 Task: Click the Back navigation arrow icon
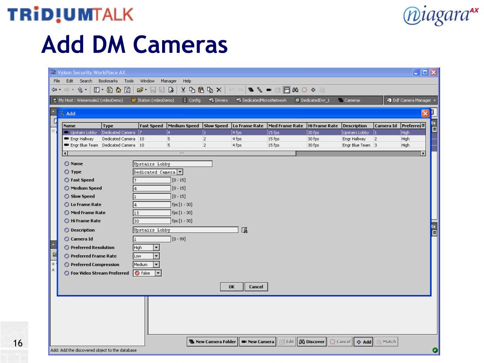pyautogui.click(x=54, y=90)
